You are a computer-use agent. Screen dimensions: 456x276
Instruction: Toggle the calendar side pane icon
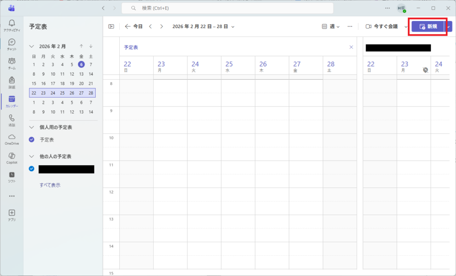click(111, 27)
